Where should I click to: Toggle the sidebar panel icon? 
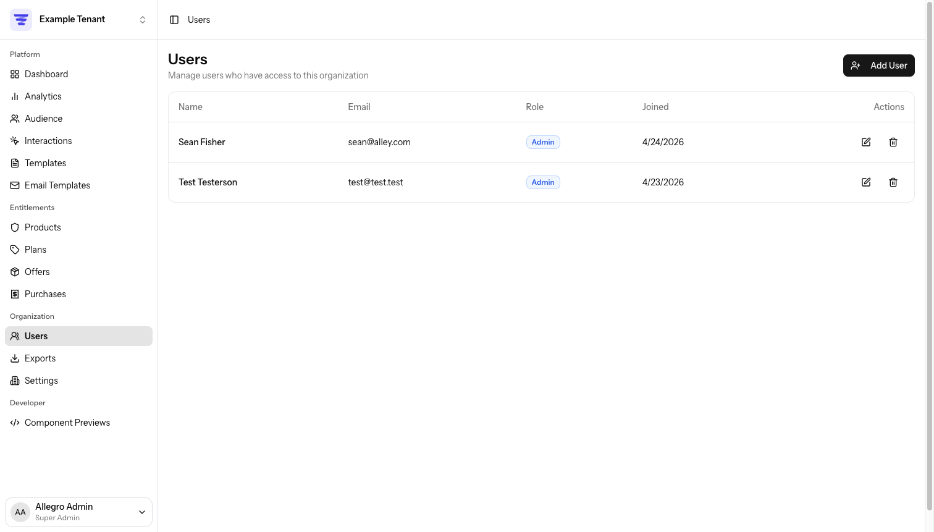point(174,20)
